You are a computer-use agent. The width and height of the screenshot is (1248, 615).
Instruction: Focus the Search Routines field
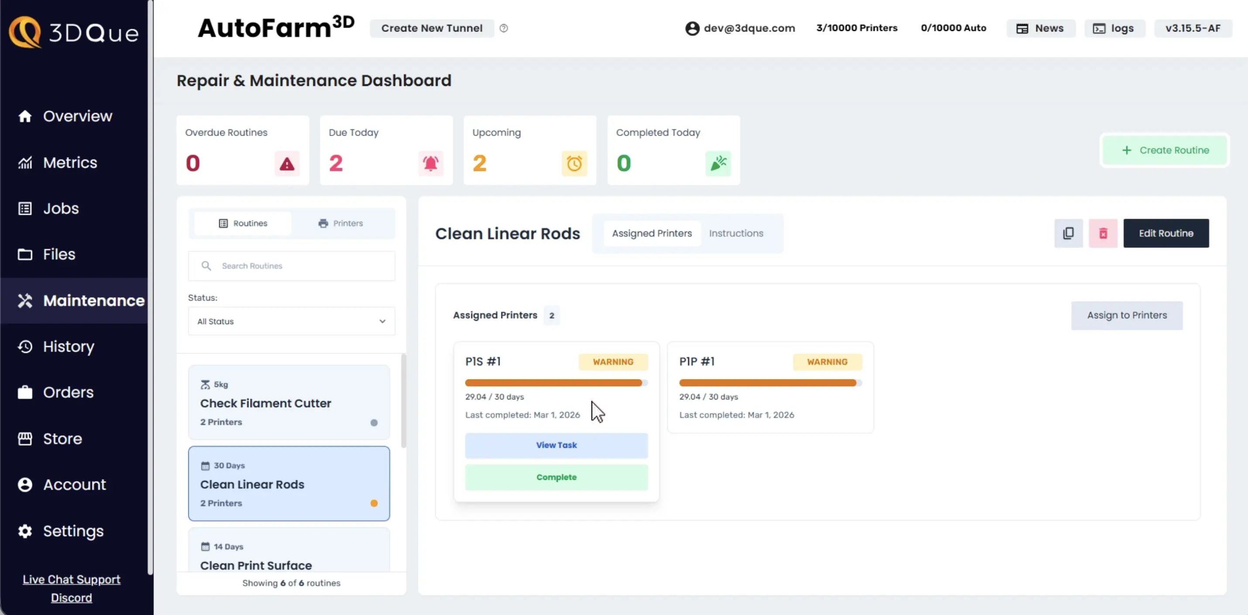[291, 266]
